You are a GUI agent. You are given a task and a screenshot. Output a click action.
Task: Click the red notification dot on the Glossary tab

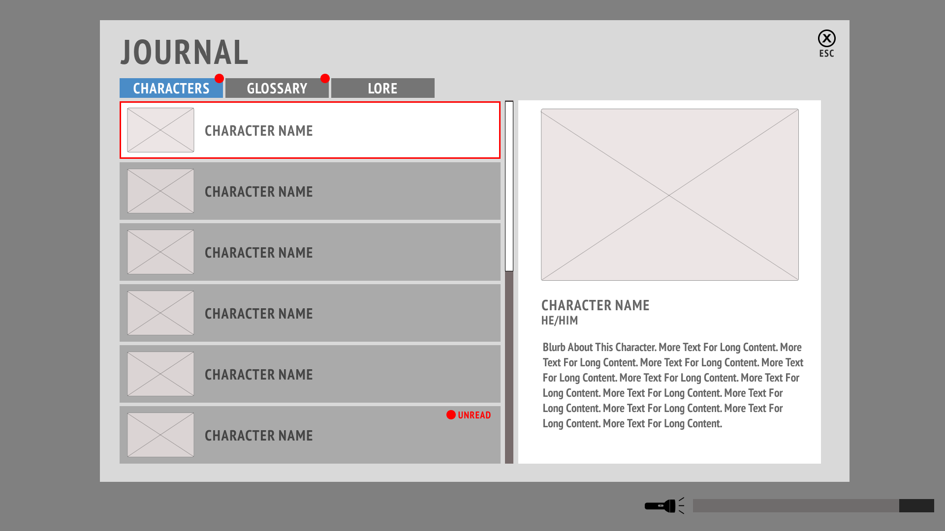tap(325, 79)
